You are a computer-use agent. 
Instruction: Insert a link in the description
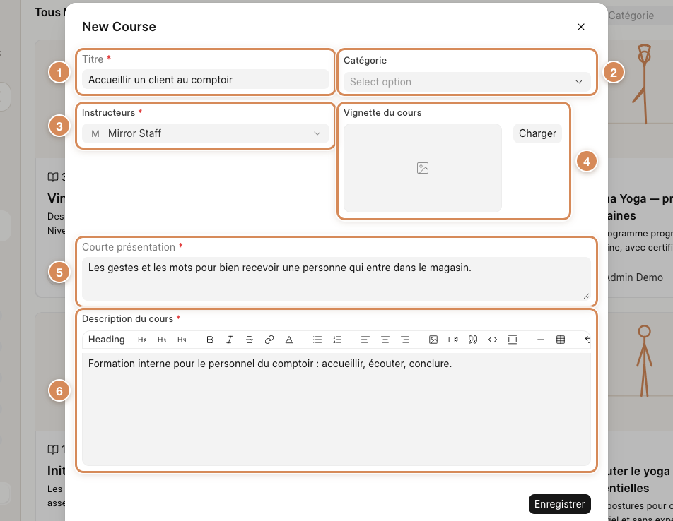269,340
